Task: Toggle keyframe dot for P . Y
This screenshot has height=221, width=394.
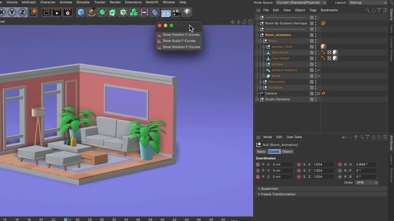Action: point(258,171)
